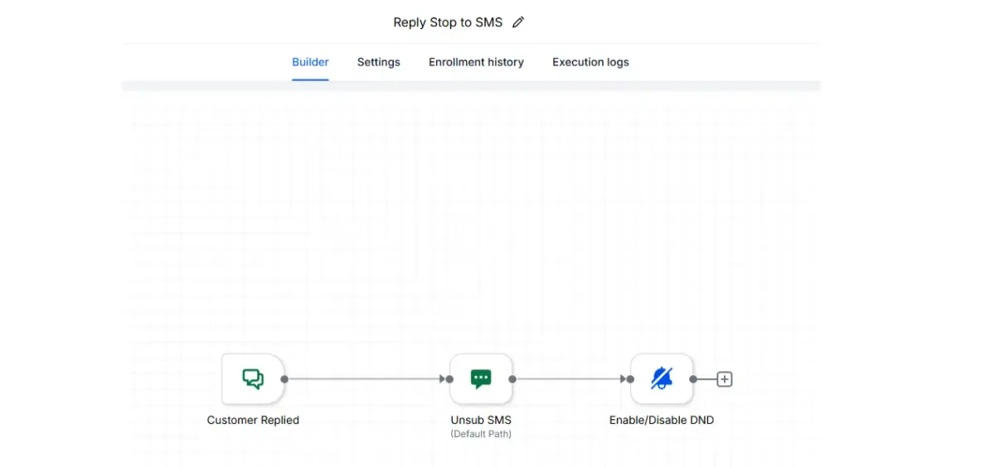The height and width of the screenshot is (467, 995).
Task: Click input connector dot of Enable/Disable DND
Action: tap(631, 379)
